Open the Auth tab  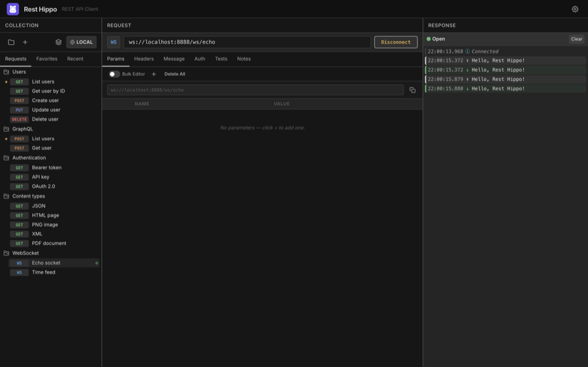[200, 59]
